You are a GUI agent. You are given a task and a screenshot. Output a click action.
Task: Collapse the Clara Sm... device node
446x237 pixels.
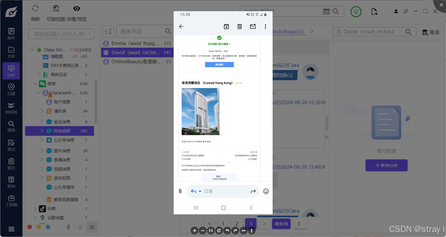[x=32, y=49]
